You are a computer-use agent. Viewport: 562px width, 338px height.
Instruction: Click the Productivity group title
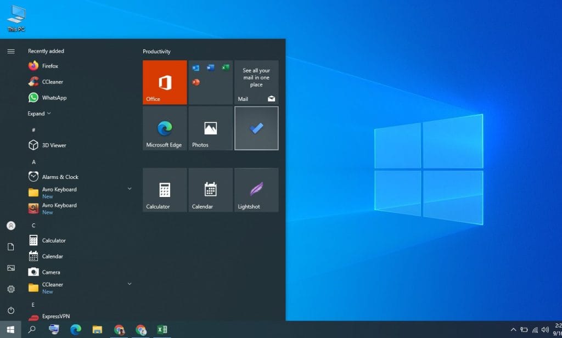click(x=156, y=51)
